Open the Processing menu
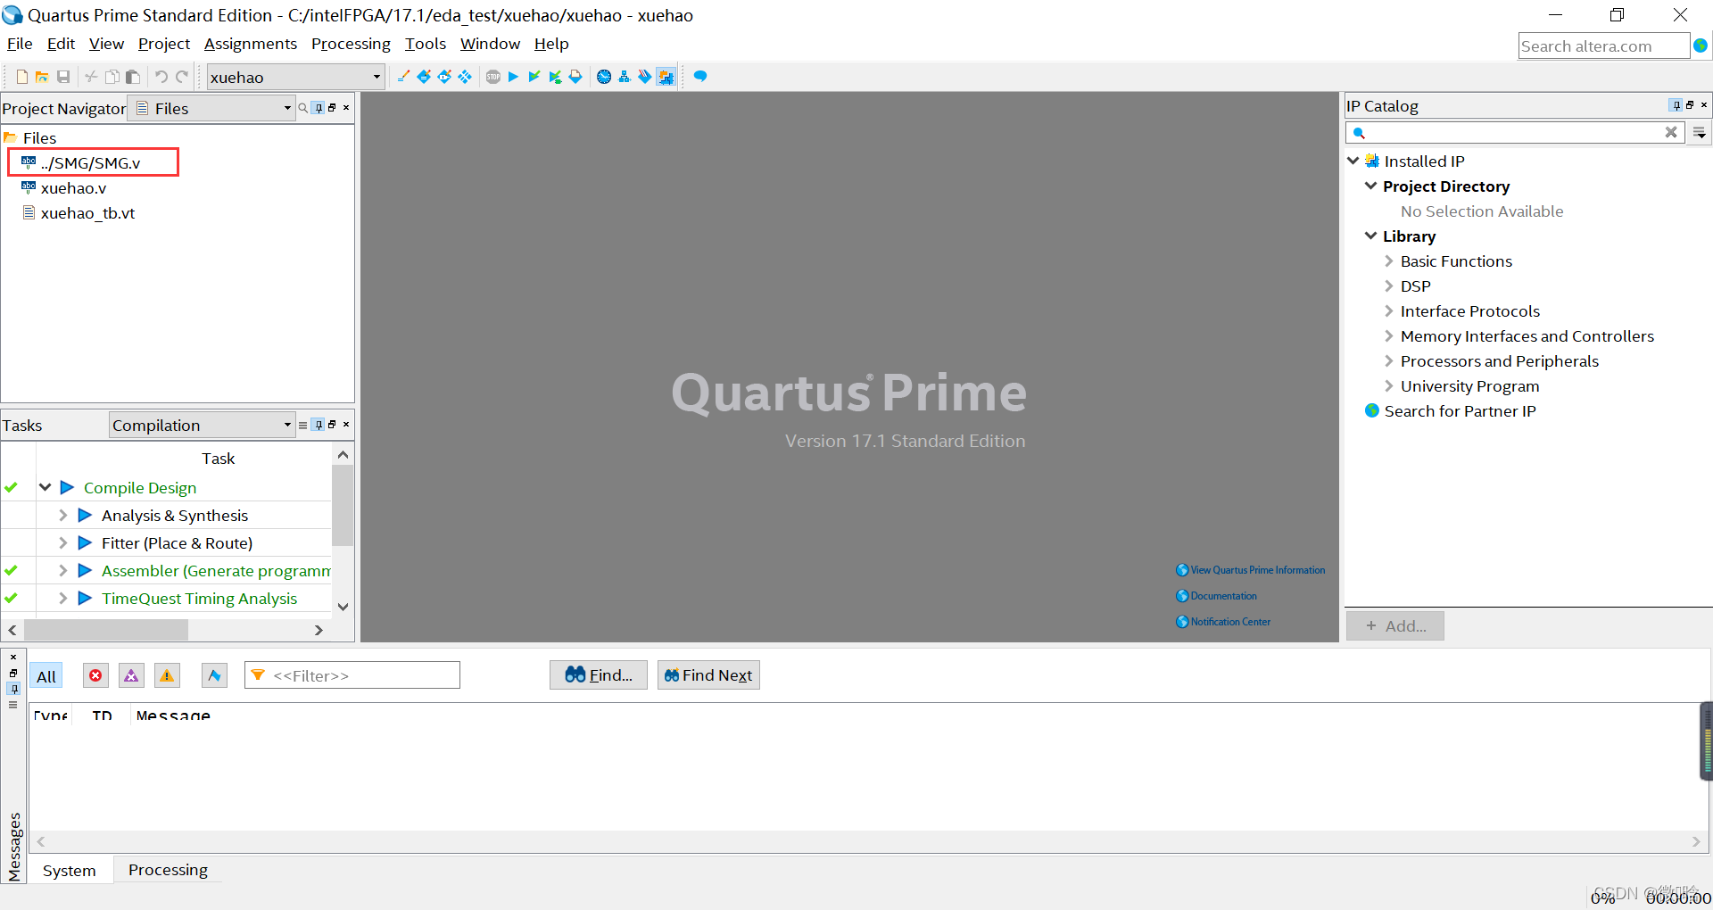This screenshot has height=910, width=1713. click(351, 44)
